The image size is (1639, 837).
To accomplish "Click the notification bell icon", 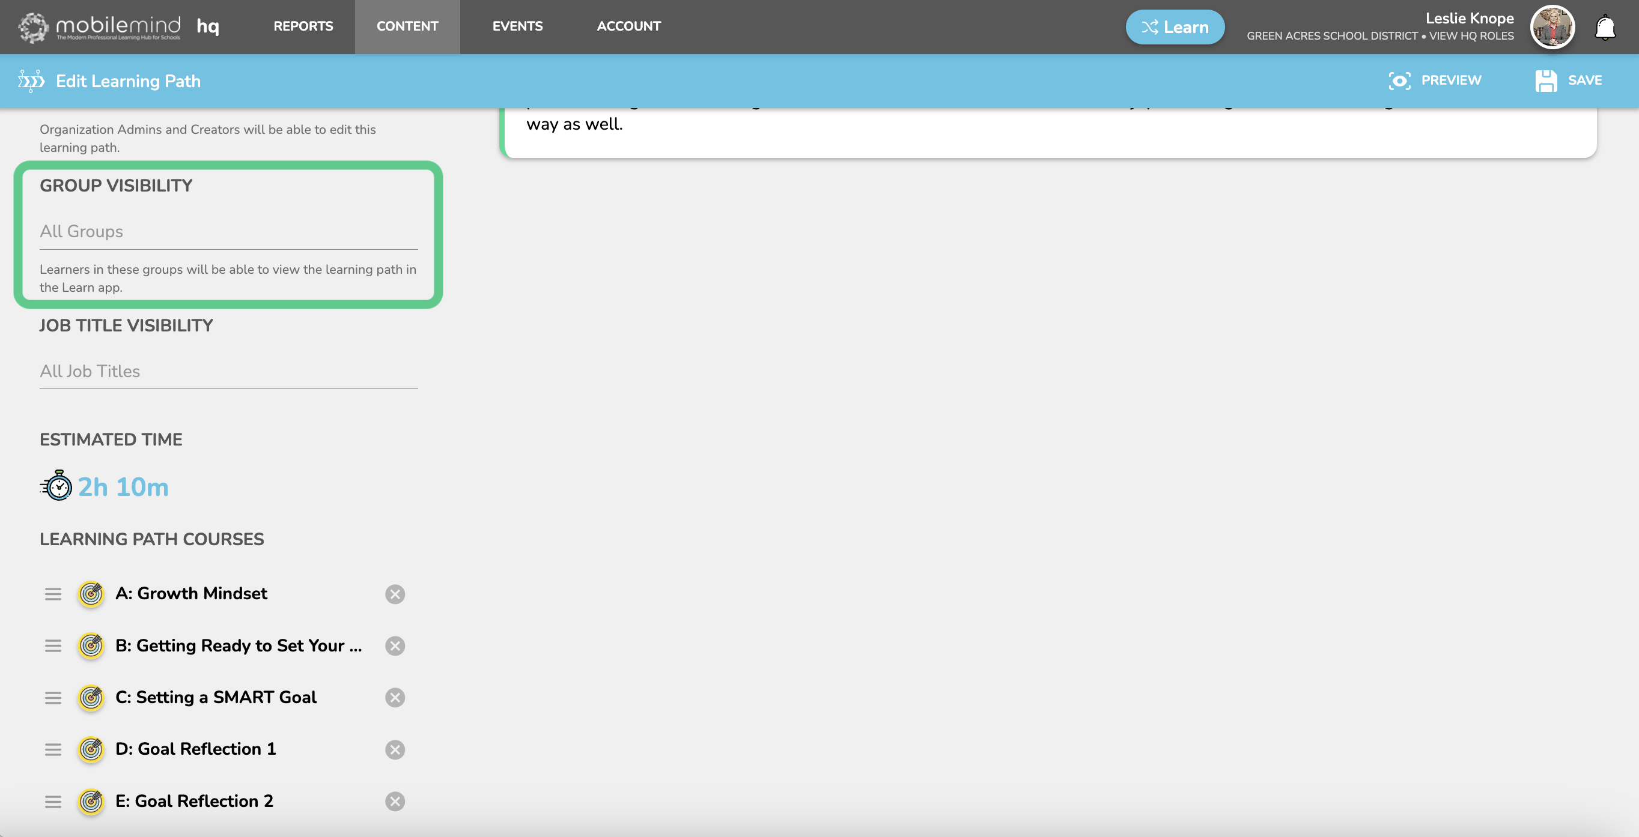I will click(1605, 28).
